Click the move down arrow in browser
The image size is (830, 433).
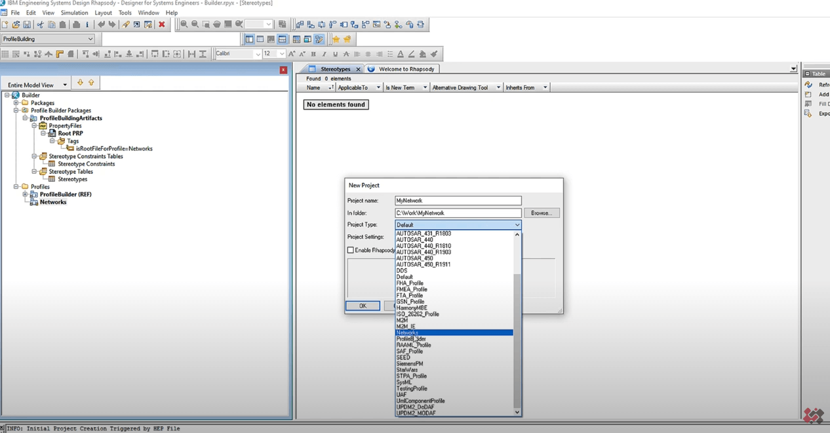(80, 83)
